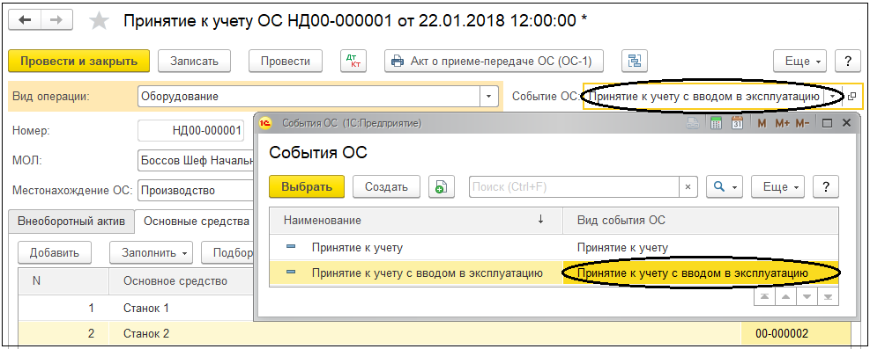Jump to first row of list

(x=764, y=297)
